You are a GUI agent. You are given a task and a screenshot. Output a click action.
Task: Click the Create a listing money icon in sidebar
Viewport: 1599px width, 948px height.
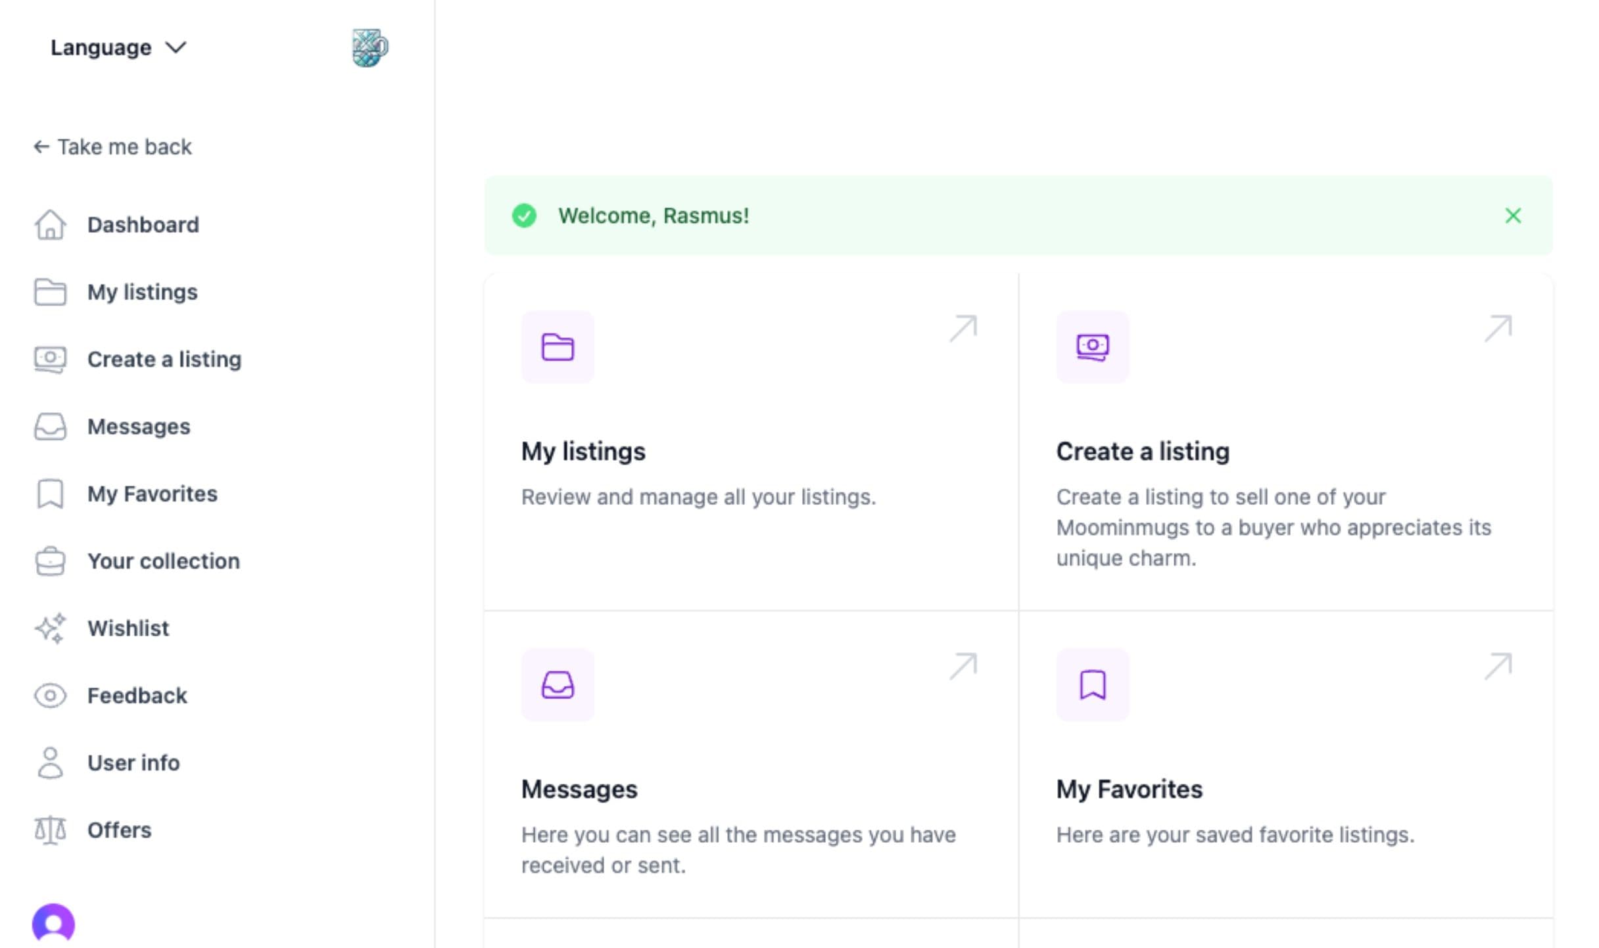pos(50,360)
